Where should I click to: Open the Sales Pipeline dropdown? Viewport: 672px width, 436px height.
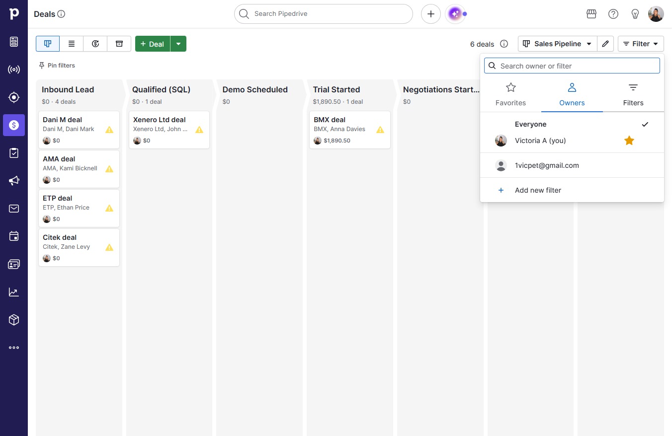coord(557,44)
